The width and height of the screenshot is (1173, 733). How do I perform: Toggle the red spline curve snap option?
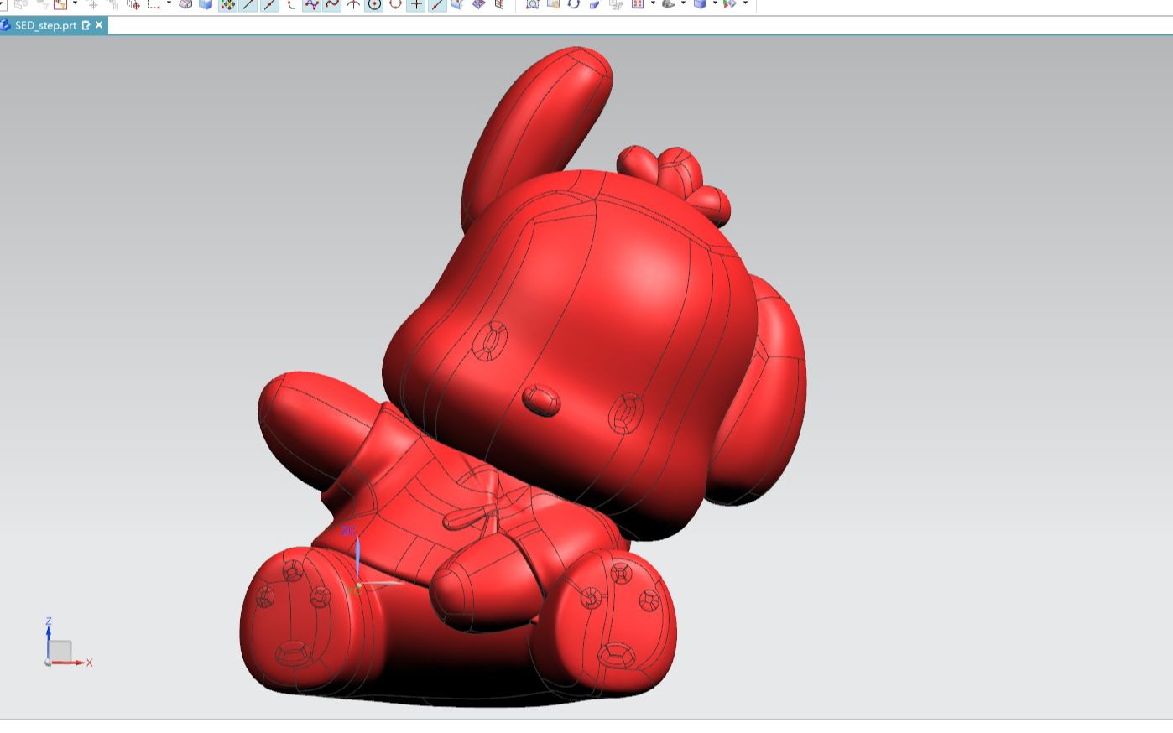332,4
